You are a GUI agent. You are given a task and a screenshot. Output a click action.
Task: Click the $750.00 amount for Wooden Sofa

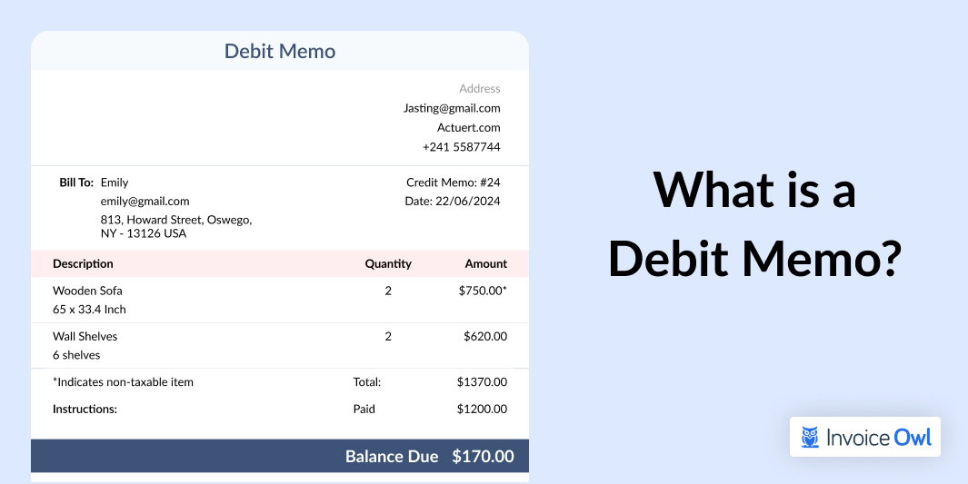pos(483,291)
